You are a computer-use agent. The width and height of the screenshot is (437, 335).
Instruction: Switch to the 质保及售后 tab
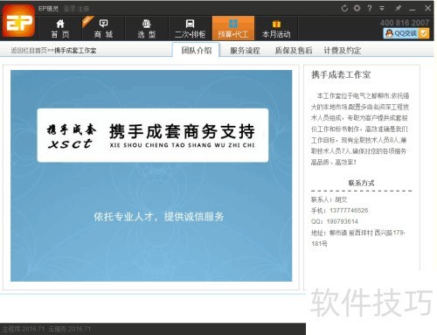(x=294, y=51)
